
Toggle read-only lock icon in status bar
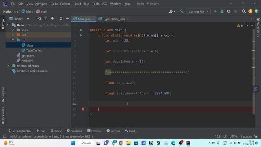[256, 136]
